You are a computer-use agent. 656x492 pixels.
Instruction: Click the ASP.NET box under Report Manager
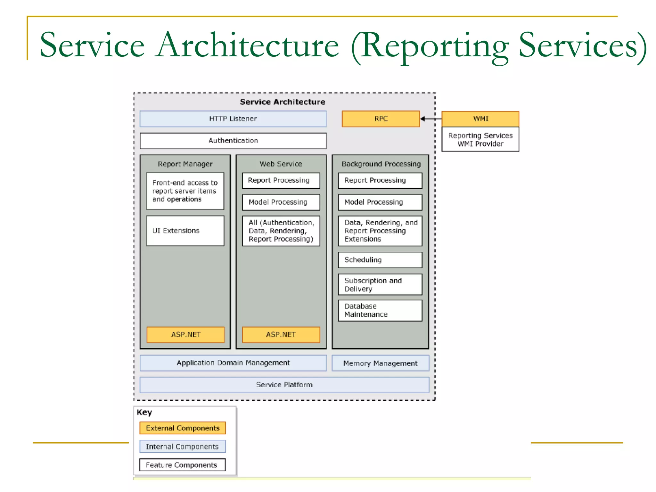(185, 334)
